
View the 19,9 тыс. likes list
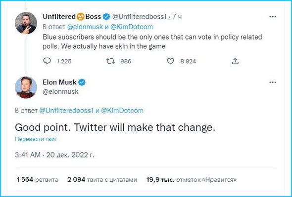(192, 180)
